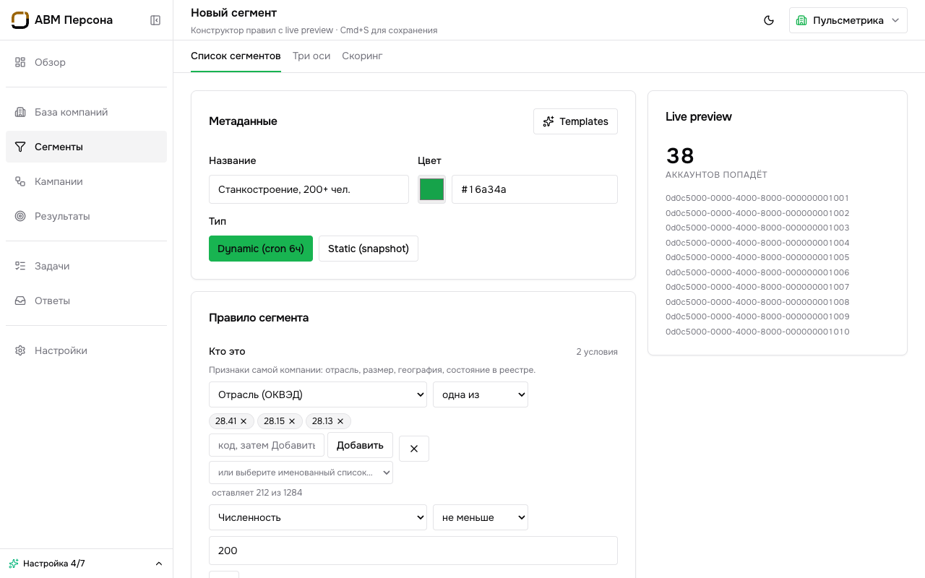The width and height of the screenshot is (925, 578).
Task: Select Static (snapshot) segment type
Action: coord(369,249)
